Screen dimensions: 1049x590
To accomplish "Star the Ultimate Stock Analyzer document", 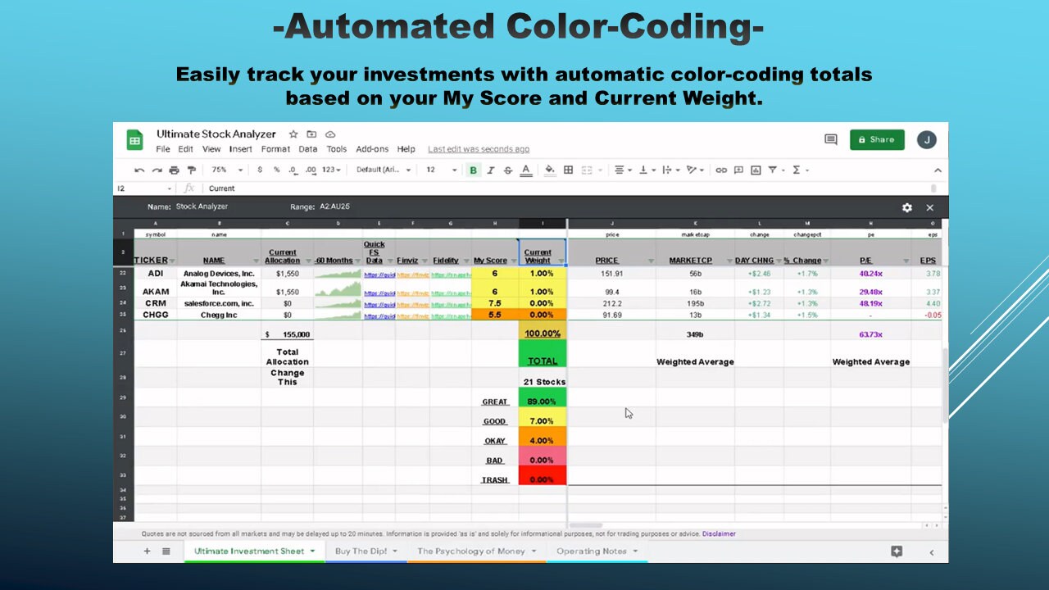I will (292, 134).
